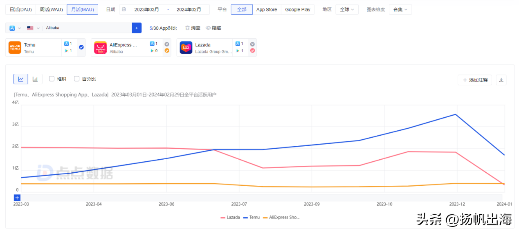The width and height of the screenshot is (519, 233).
Task: Click Google Play icon on Lazada card
Action: [238, 51]
